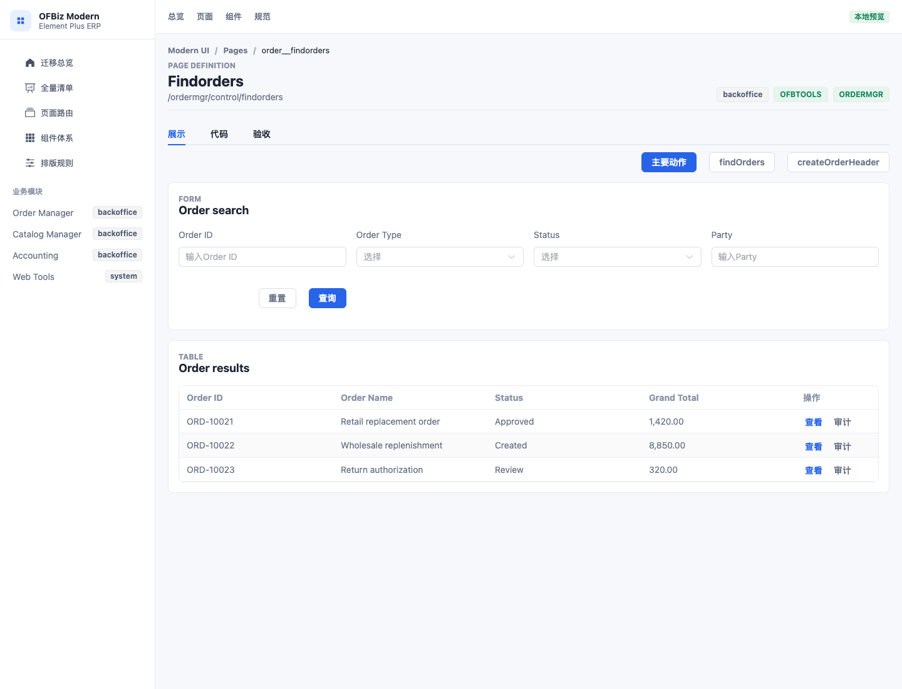This screenshot has width=902, height=689.
Task: Click the Order Type dropdown chevron arrow
Action: coord(512,257)
